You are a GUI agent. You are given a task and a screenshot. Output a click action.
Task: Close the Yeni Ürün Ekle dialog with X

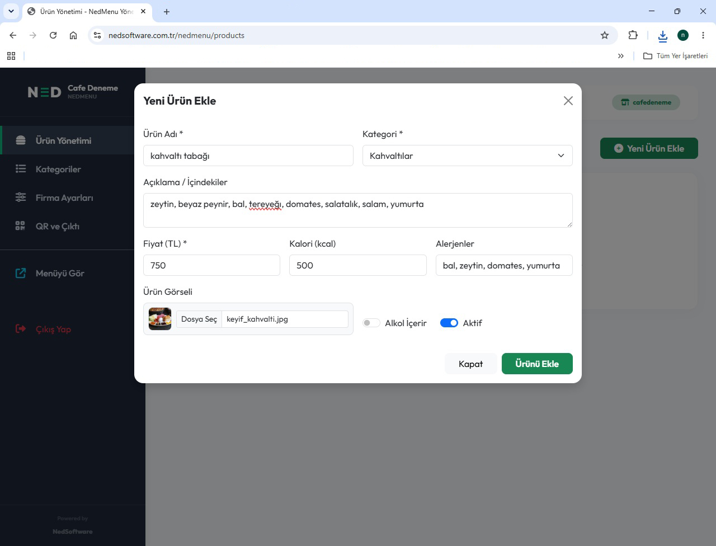pos(568,101)
